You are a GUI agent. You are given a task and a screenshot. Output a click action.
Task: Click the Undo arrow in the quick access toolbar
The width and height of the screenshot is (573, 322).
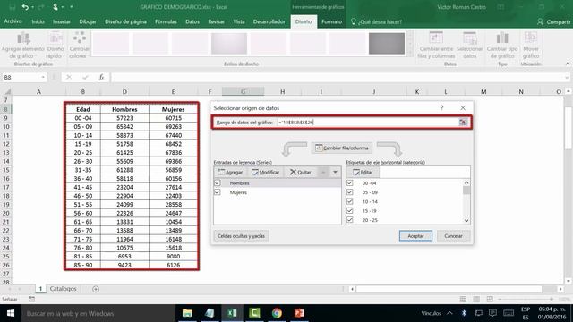click(25, 7)
